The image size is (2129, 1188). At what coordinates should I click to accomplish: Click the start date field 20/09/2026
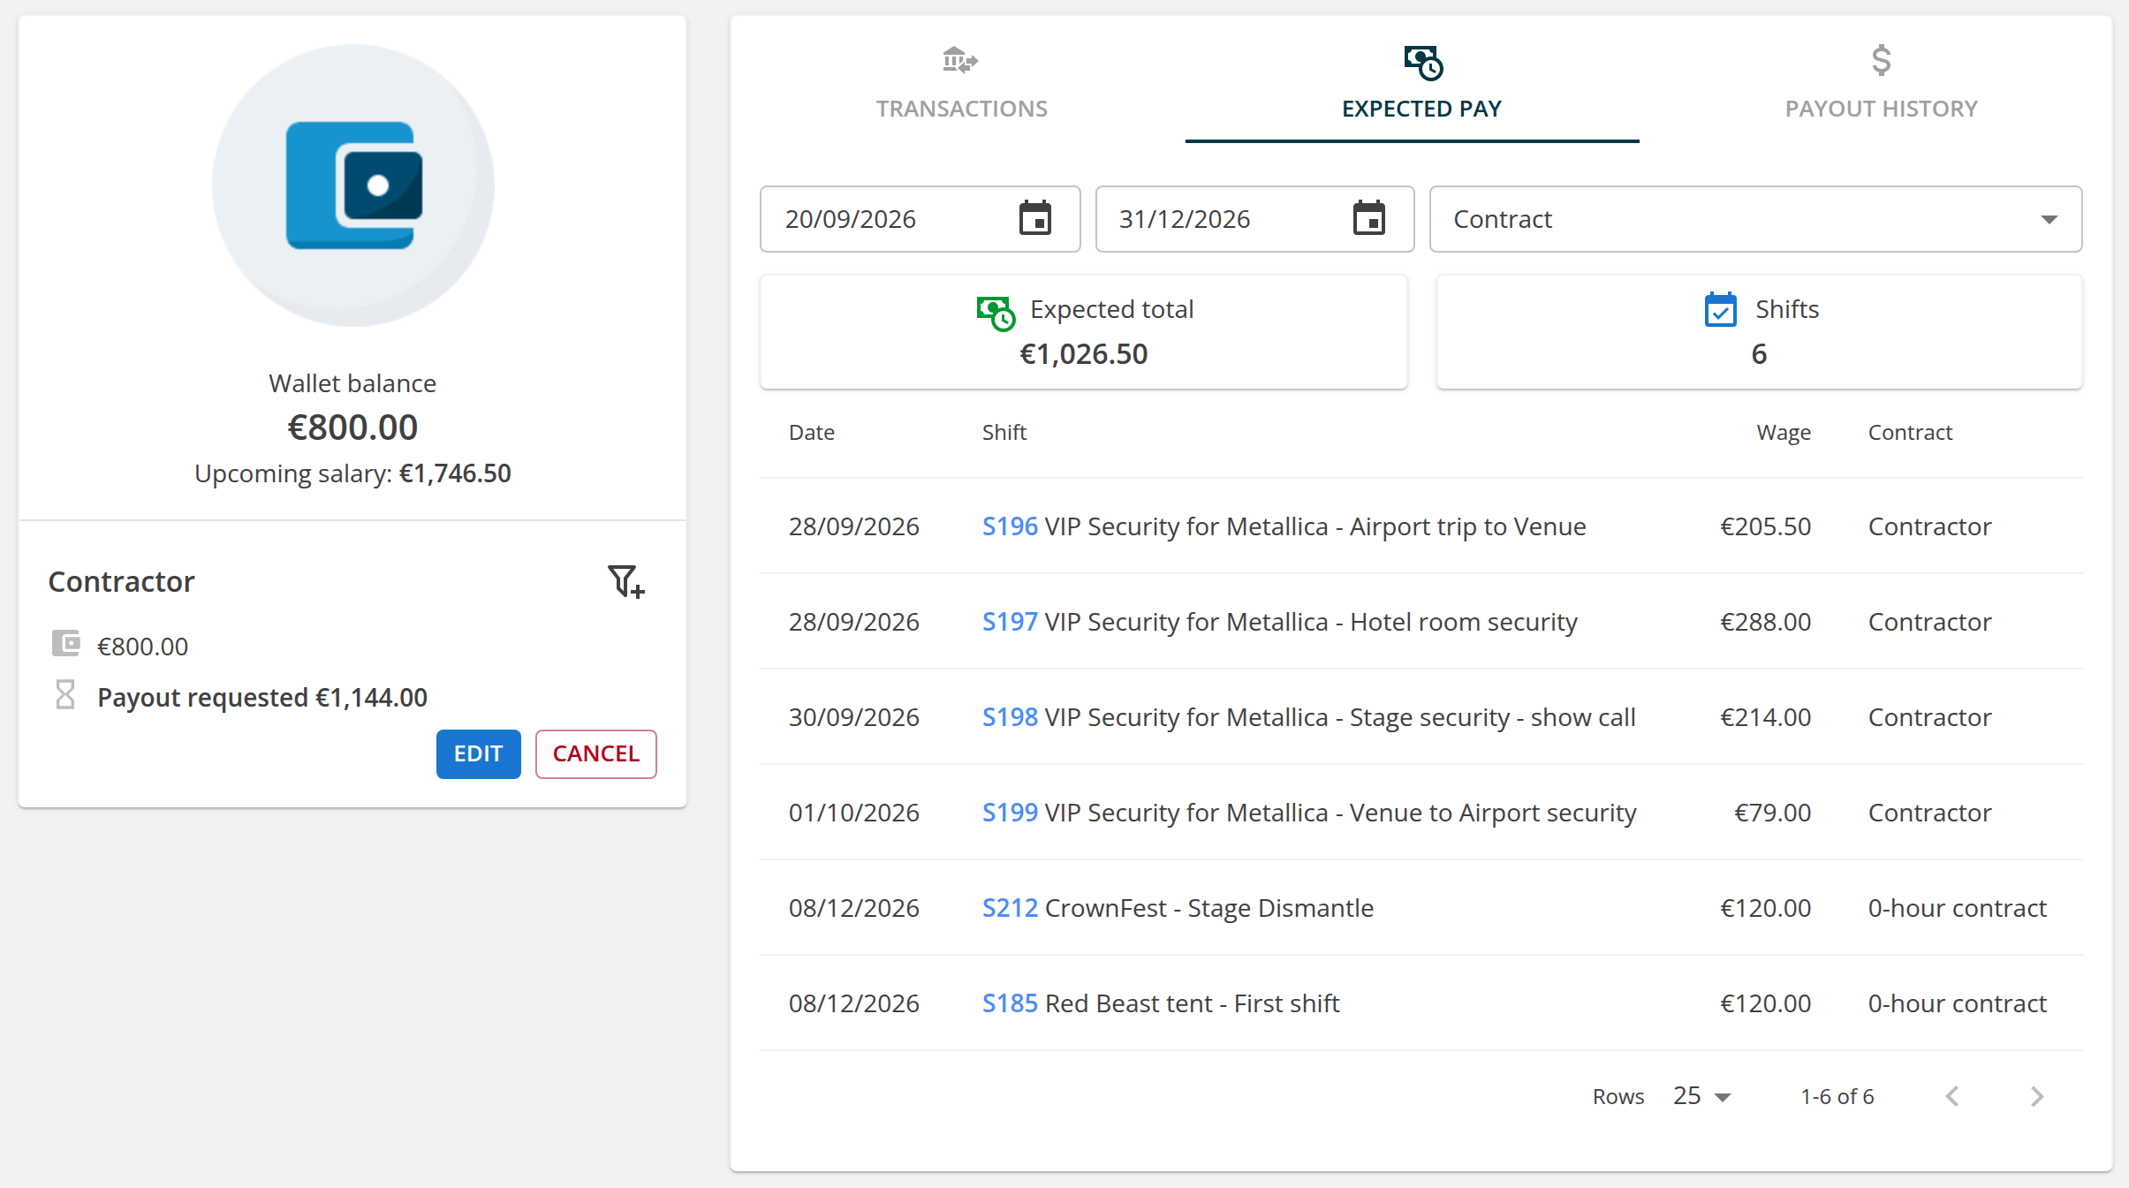(x=920, y=219)
